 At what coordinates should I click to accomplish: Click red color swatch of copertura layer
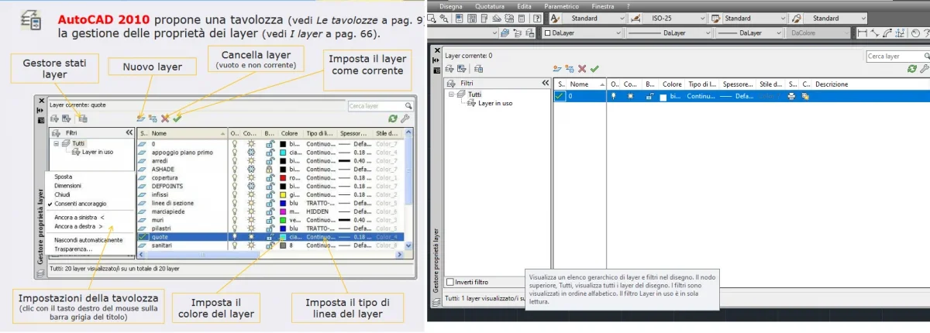[x=282, y=177]
